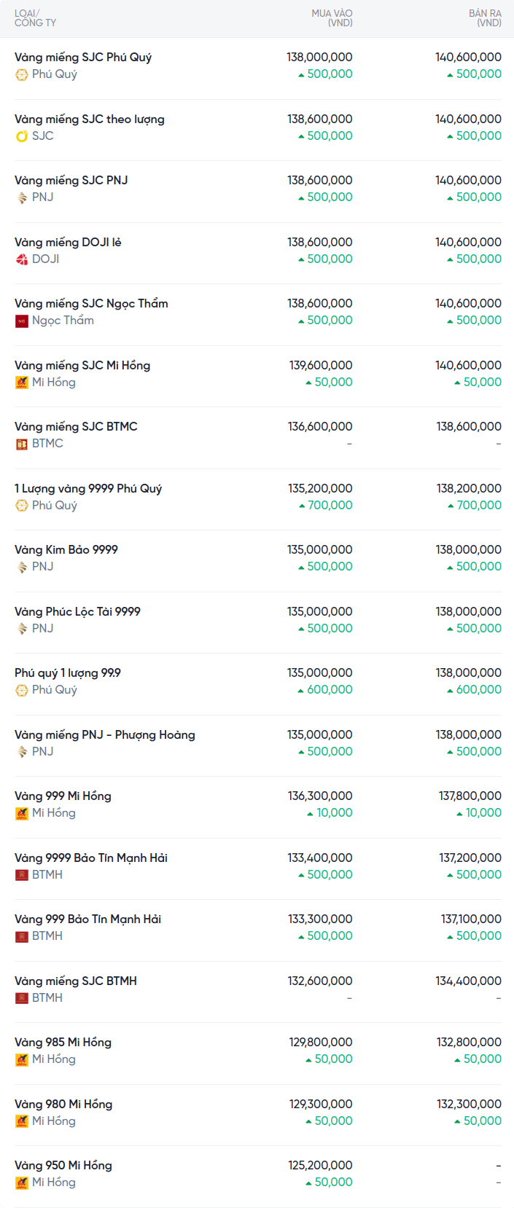
Task: Click the LOẠI/CÔNG TY column header
Action: click(x=35, y=18)
